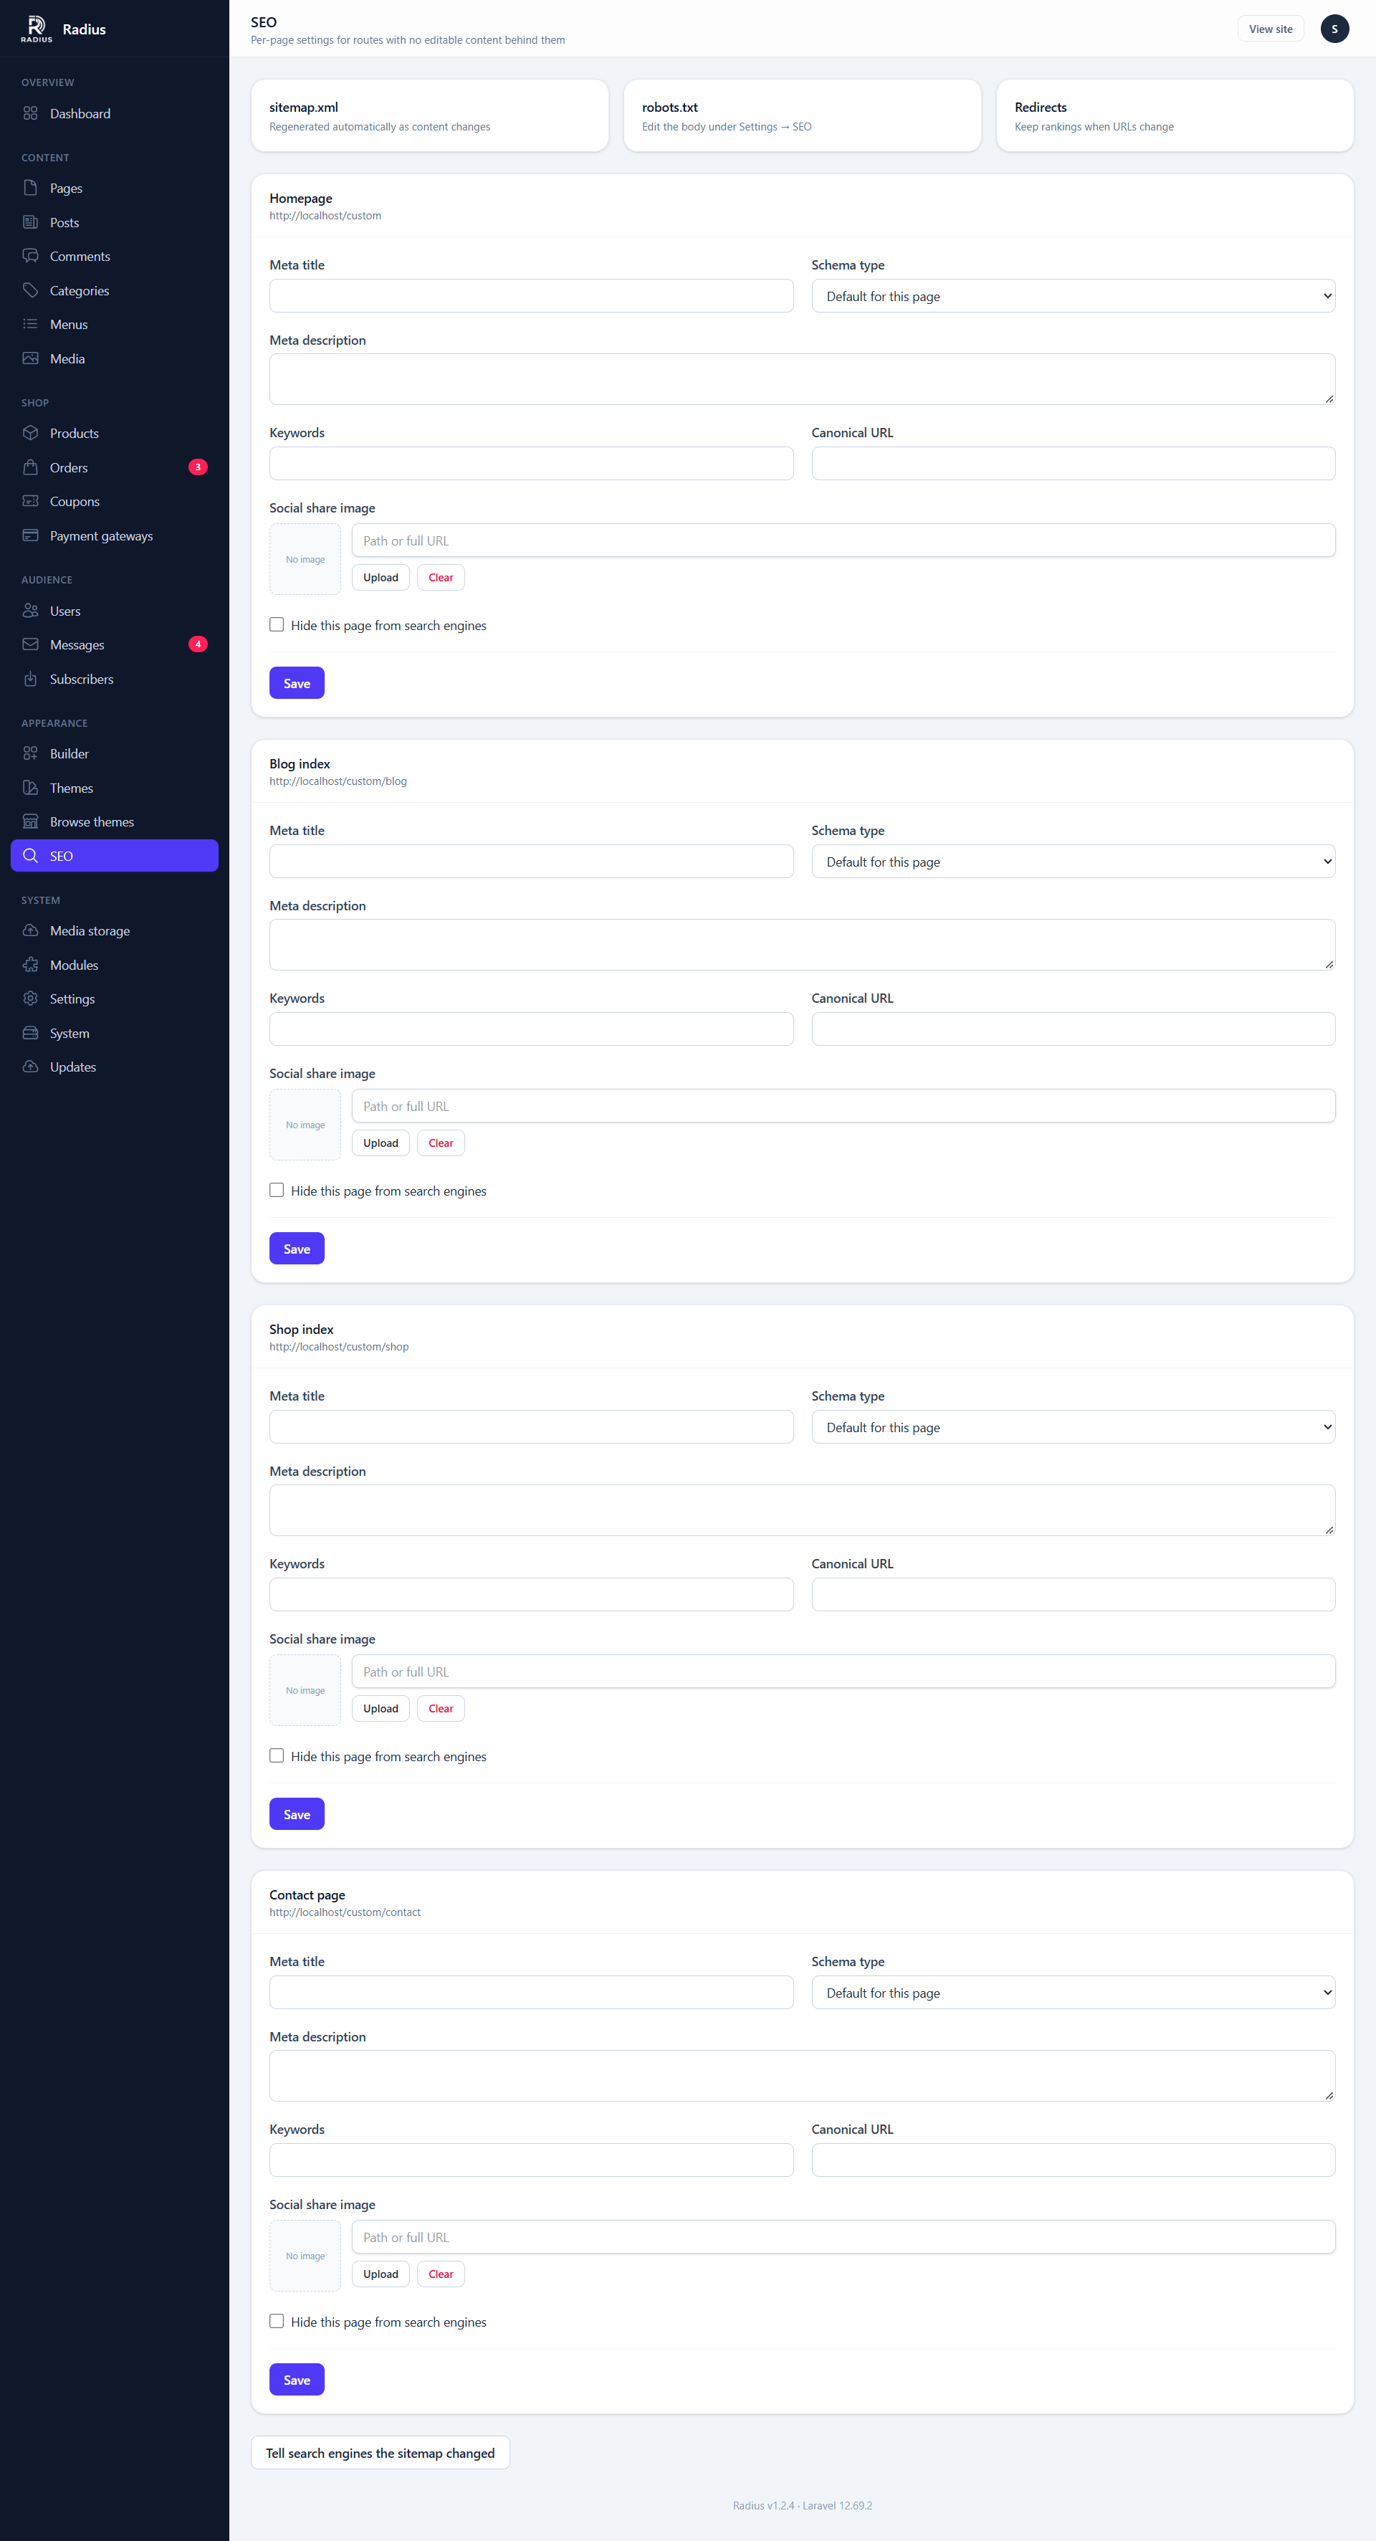Viewport: 1376px width, 2541px height.
Task: Click the View site button
Action: click(x=1271, y=29)
